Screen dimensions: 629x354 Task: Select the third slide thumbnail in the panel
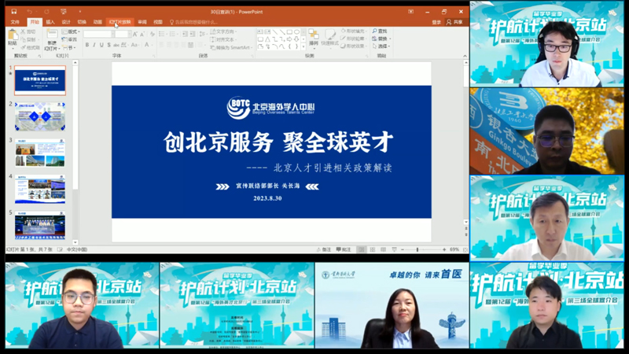(39, 153)
